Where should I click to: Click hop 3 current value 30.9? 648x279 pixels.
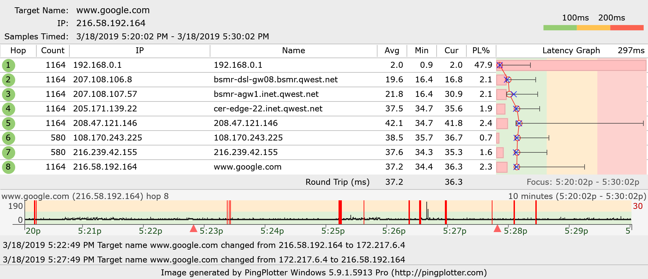[453, 94]
